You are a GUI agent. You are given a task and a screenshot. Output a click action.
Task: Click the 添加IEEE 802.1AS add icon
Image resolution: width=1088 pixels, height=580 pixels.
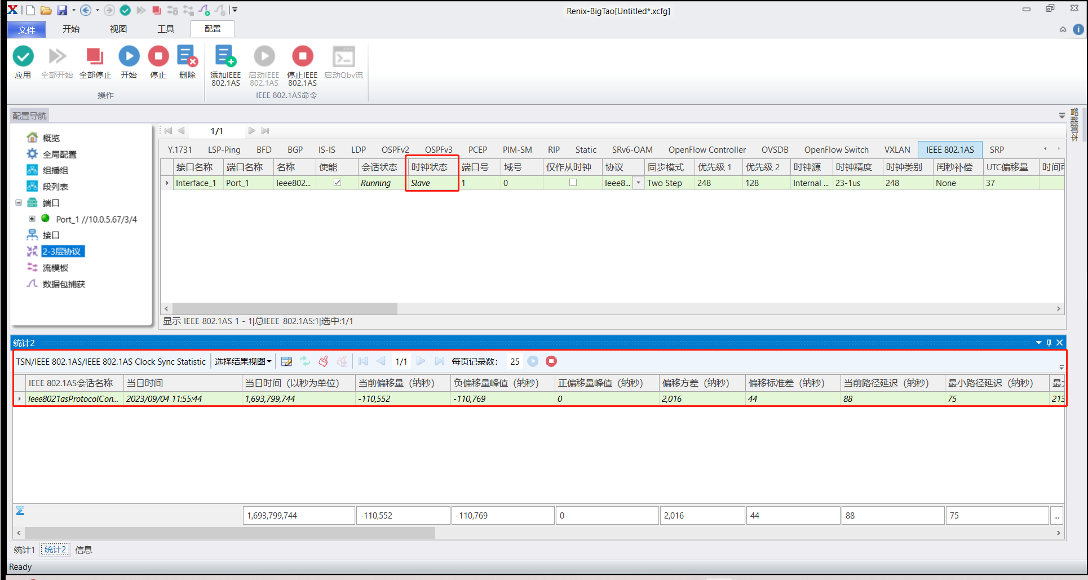225,56
